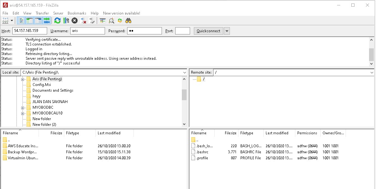
Task: Click the local tree scrollbar thumb
Action: point(184,94)
